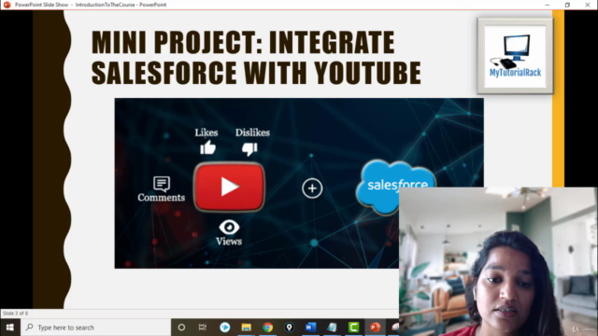The height and width of the screenshot is (336, 598).
Task: Close the PowerPoint slide show window
Action: [x=588, y=5]
